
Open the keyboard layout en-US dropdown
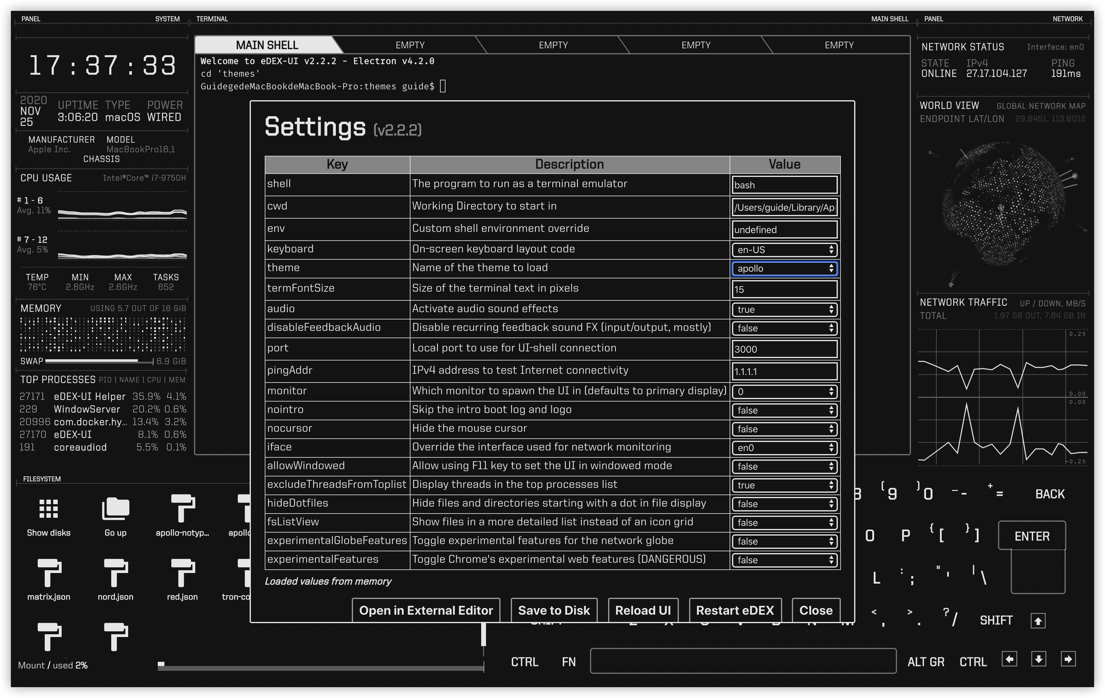pos(784,250)
